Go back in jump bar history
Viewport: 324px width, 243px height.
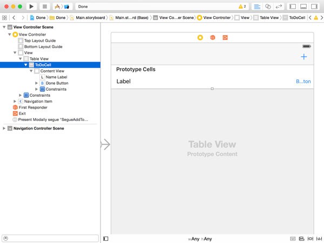click(14, 18)
